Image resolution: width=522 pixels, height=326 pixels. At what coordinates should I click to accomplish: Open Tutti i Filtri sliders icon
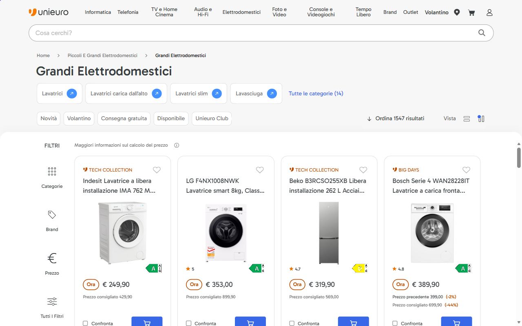pyautogui.click(x=52, y=302)
